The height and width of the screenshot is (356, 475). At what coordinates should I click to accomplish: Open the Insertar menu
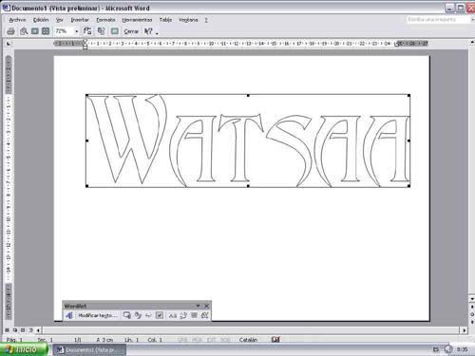click(x=80, y=20)
